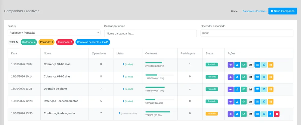Click the blue panel icon in Upgrade de plano row
Image resolution: width=301 pixels, height=125 pixels.
point(257,89)
